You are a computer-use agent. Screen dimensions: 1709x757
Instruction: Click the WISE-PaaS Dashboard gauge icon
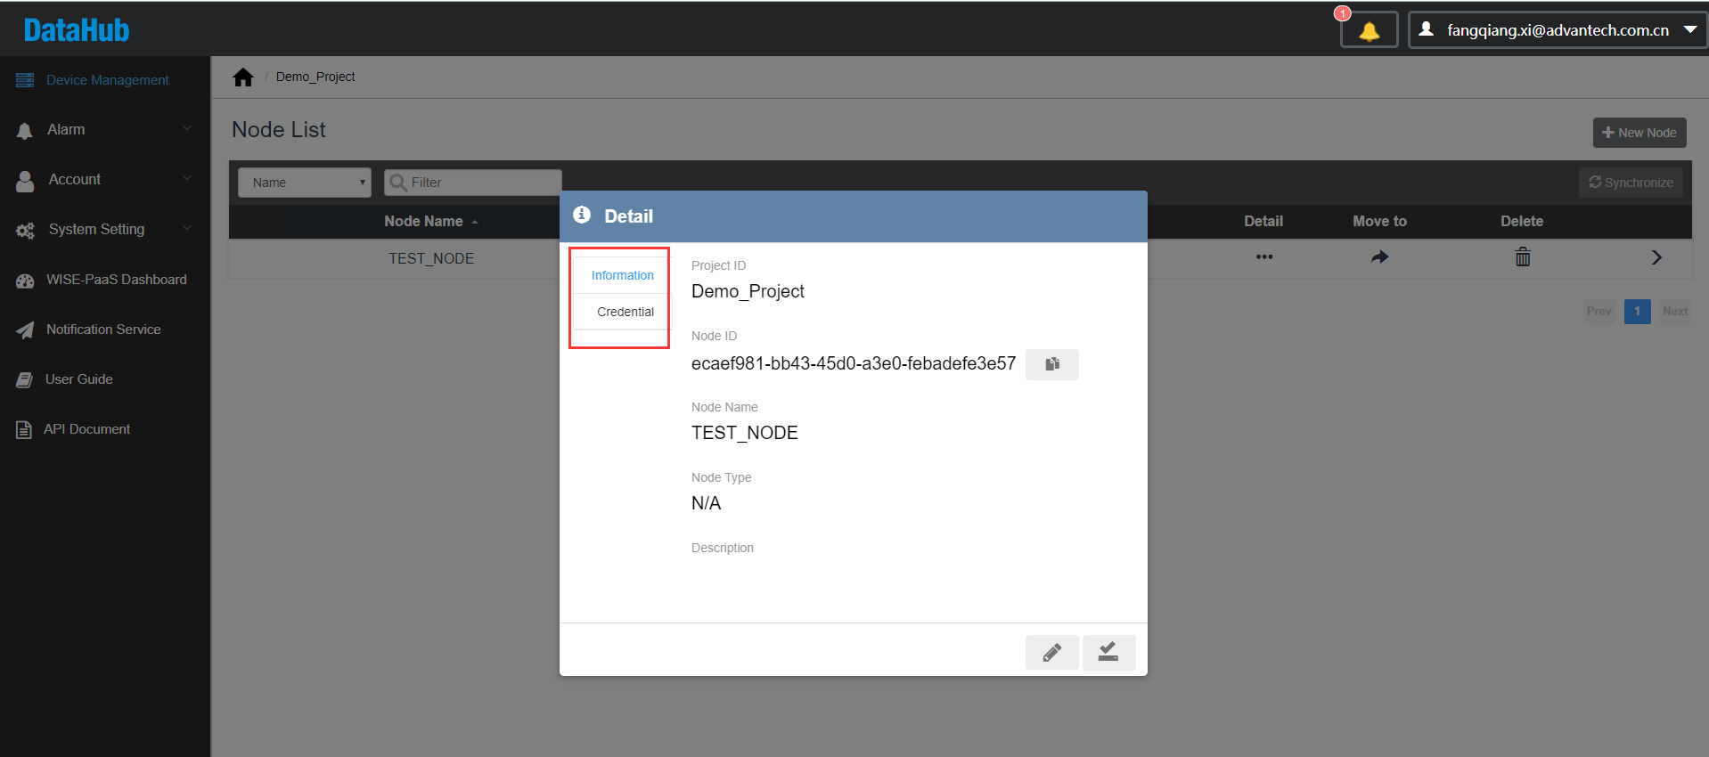tap(25, 281)
